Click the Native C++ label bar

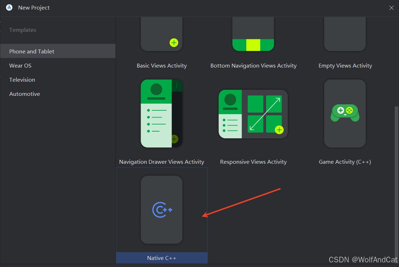(x=162, y=258)
